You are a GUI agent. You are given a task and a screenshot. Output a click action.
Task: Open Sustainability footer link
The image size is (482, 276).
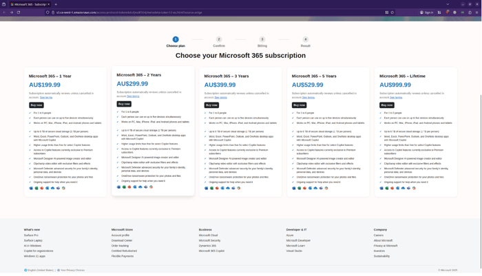pyautogui.click(x=381, y=256)
